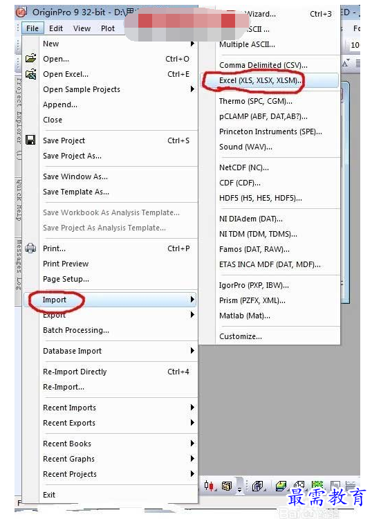The width and height of the screenshot is (372, 519).
Task: Select NI DIAdem (DAT)... import
Action: [x=270, y=219]
